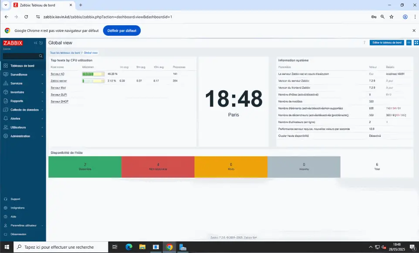Click the Chrome icon on the taskbar
This screenshot has width=419, height=253.
click(169, 247)
